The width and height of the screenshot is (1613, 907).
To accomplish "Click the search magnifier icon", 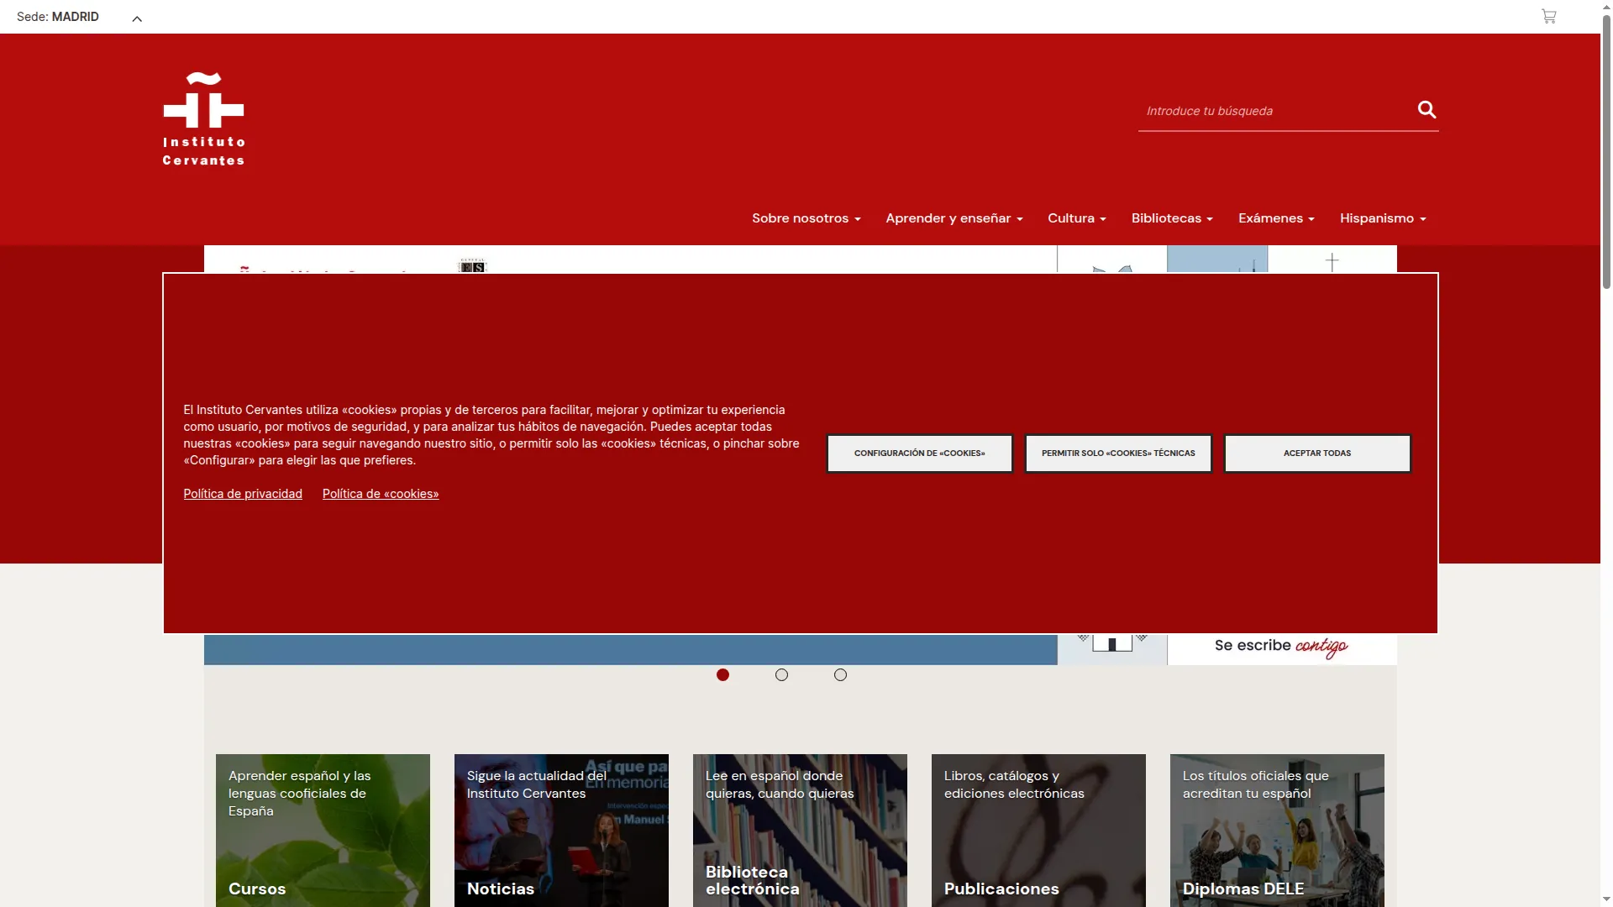I will click(1426, 110).
